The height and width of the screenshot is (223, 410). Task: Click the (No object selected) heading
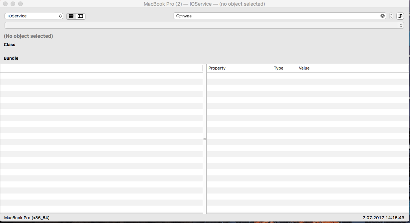[x=28, y=36]
